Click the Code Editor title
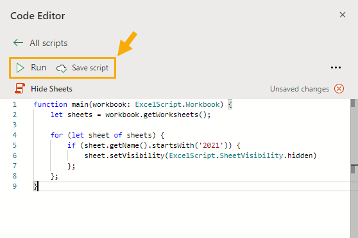The image size is (358, 238). coord(38,16)
